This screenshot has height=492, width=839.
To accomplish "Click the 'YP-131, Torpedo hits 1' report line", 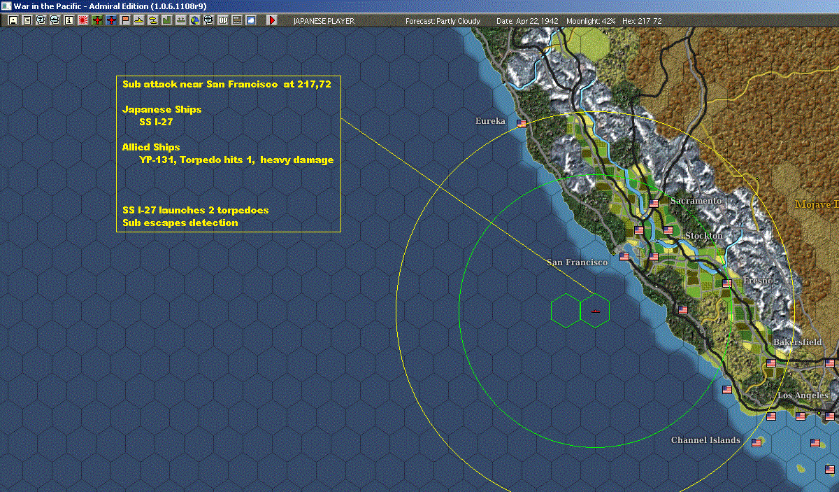I will click(x=236, y=160).
